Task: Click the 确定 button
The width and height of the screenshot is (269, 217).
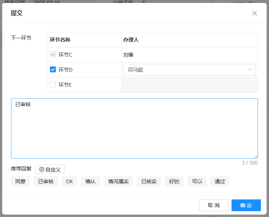Action: coord(246,205)
